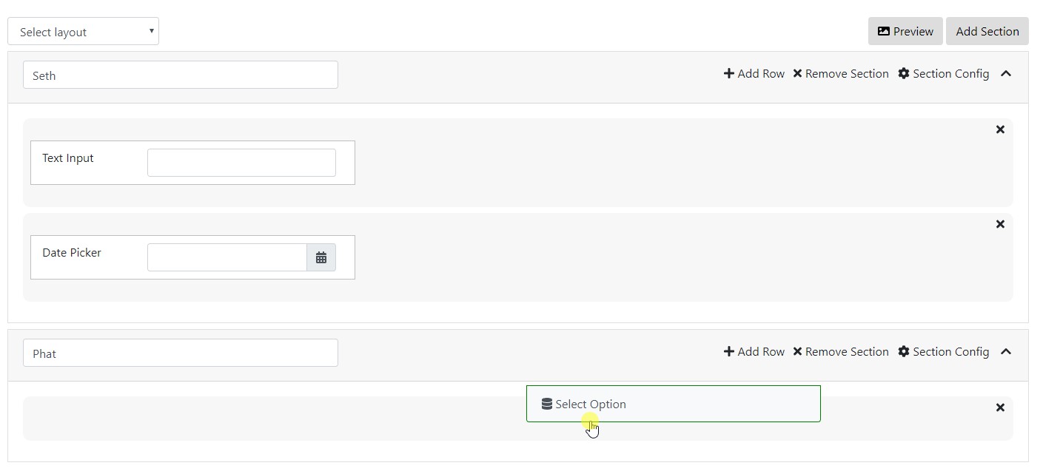The width and height of the screenshot is (1040, 474).
Task: Open Section Config for Seth section
Action: [x=944, y=74]
